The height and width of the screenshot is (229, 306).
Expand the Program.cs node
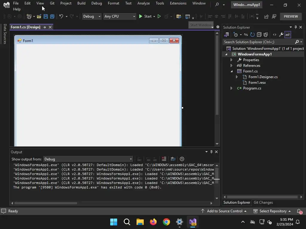232,88
